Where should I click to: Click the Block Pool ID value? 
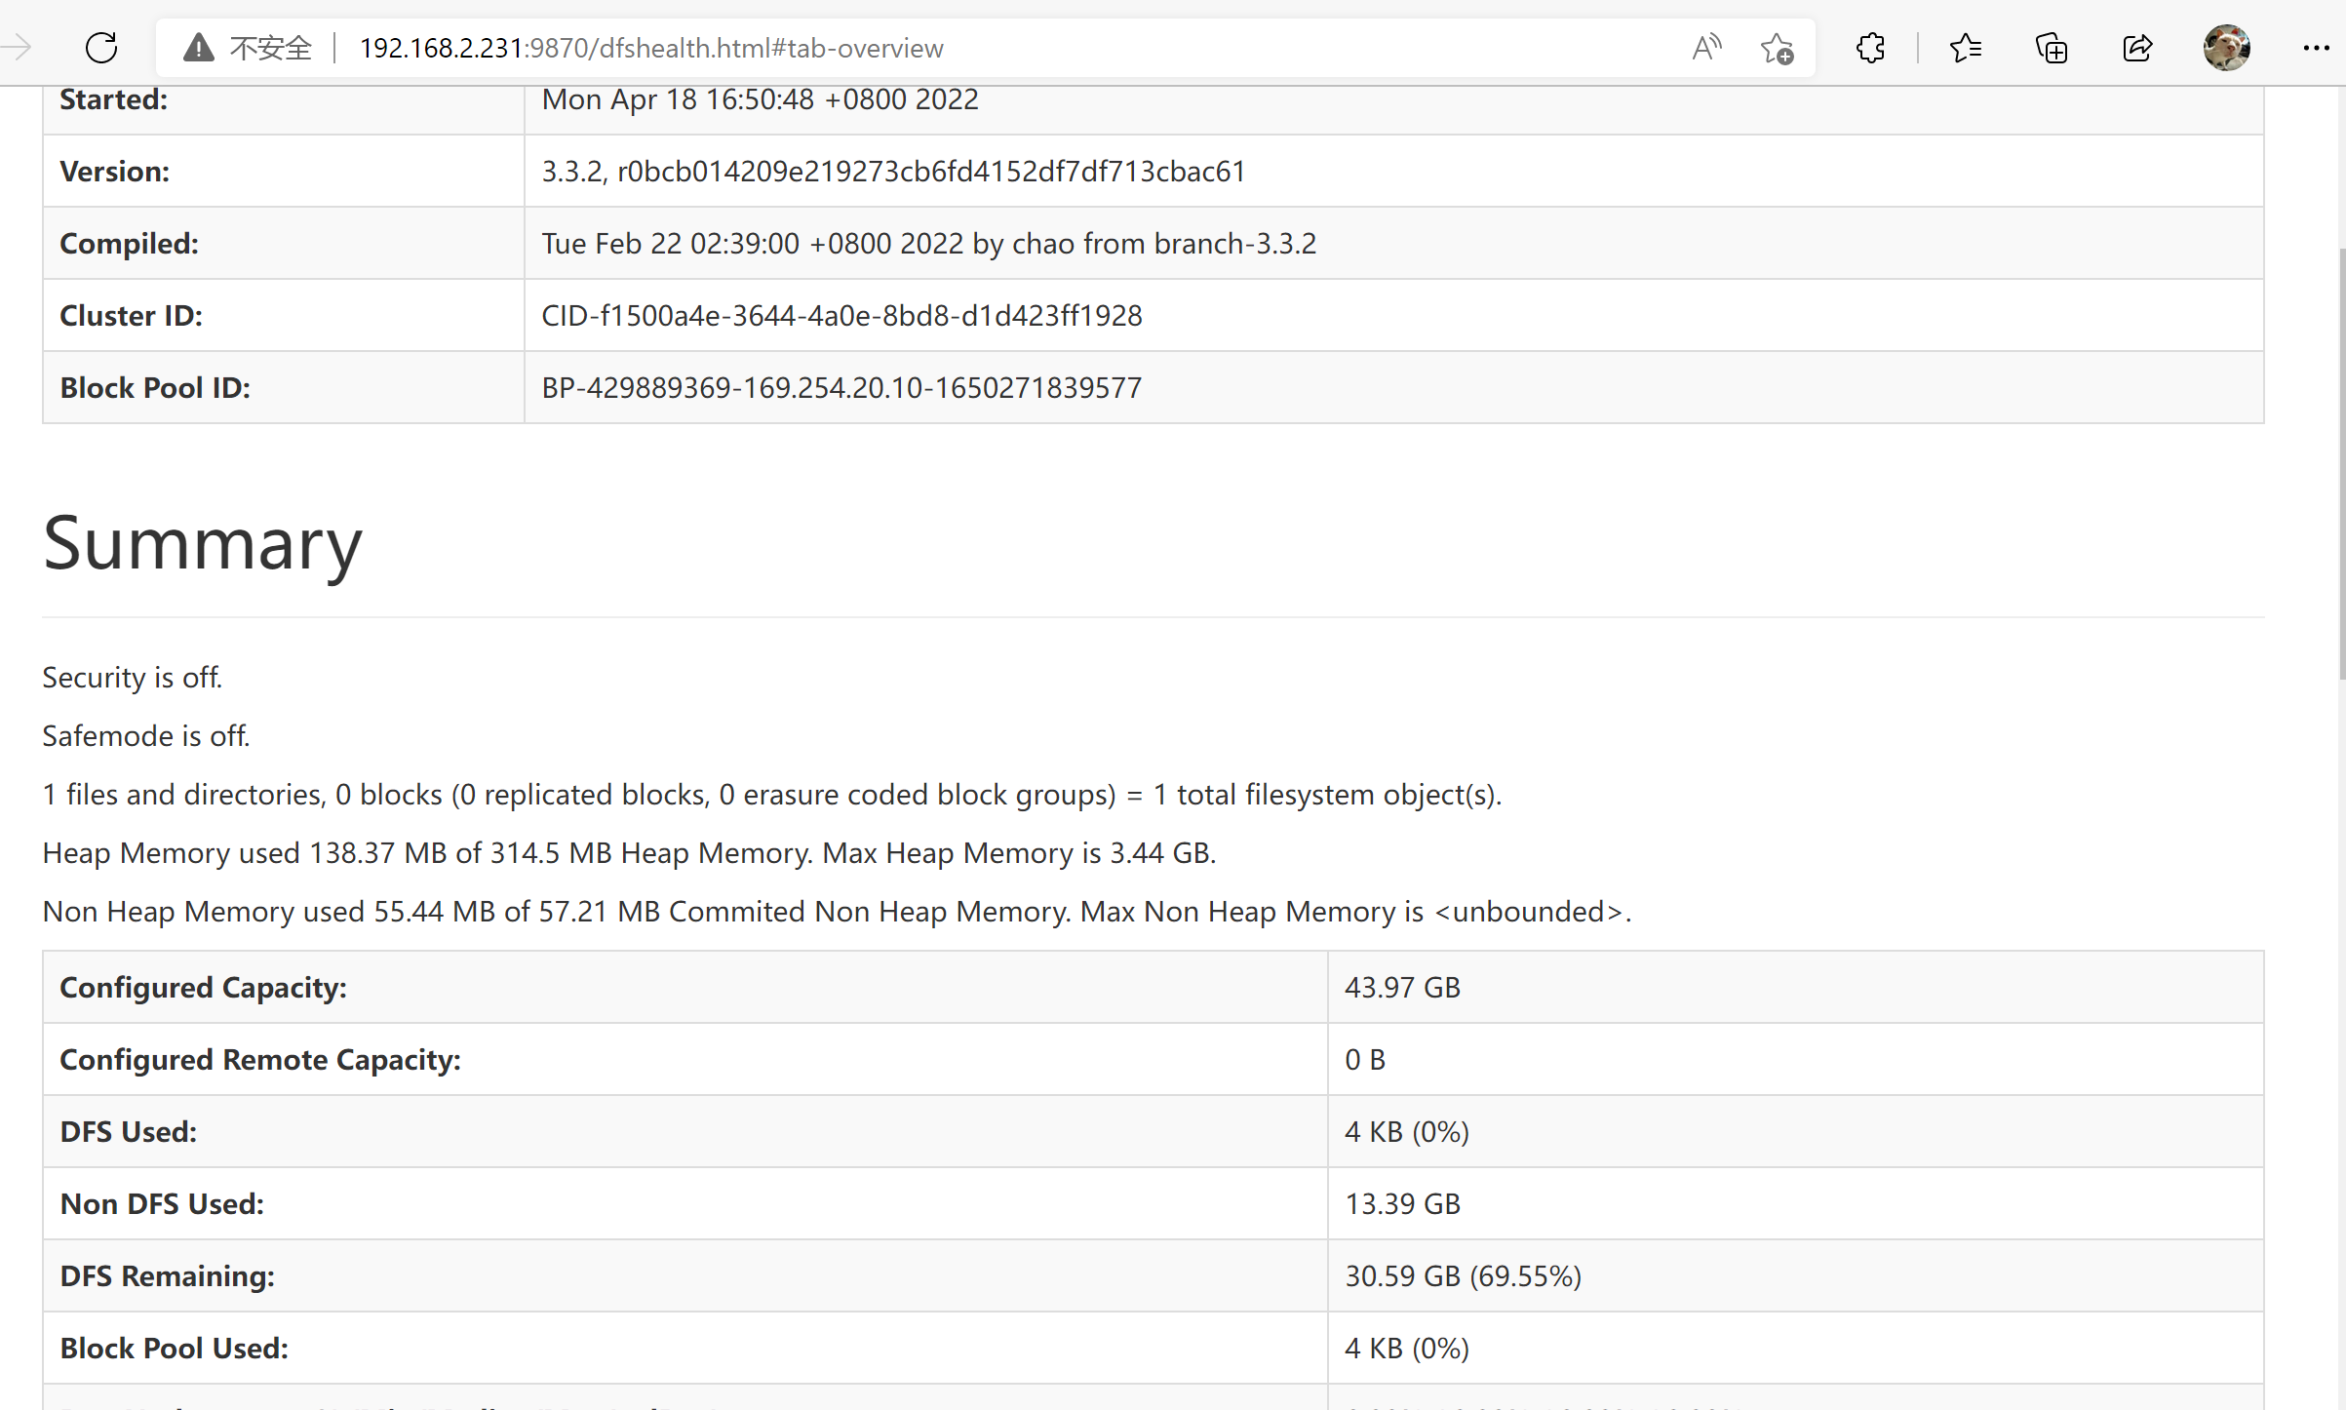click(x=841, y=387)
